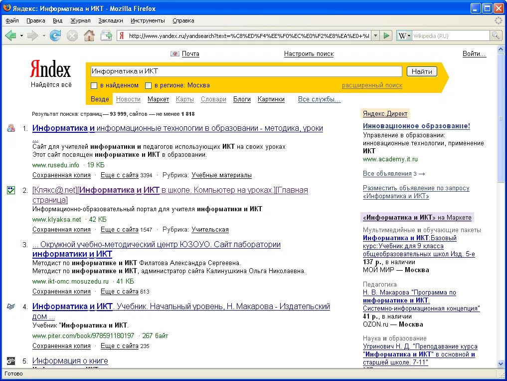507x381 pixels.
Task: Click the Найти search button
Action: coord(422,71)
